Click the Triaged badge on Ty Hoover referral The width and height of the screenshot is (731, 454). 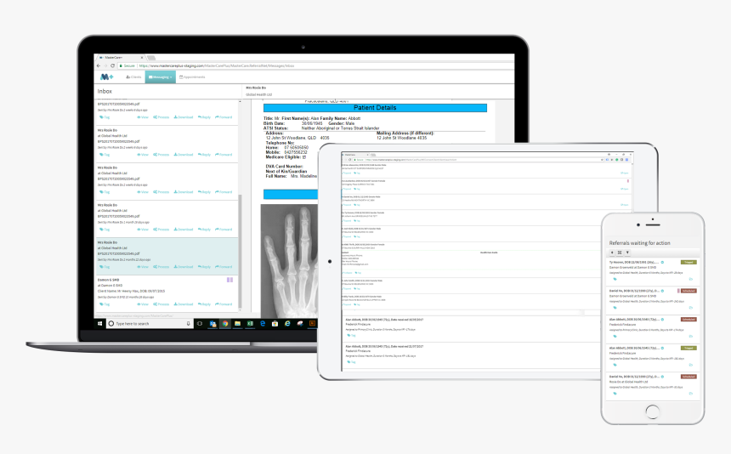(x=688, y=263)
